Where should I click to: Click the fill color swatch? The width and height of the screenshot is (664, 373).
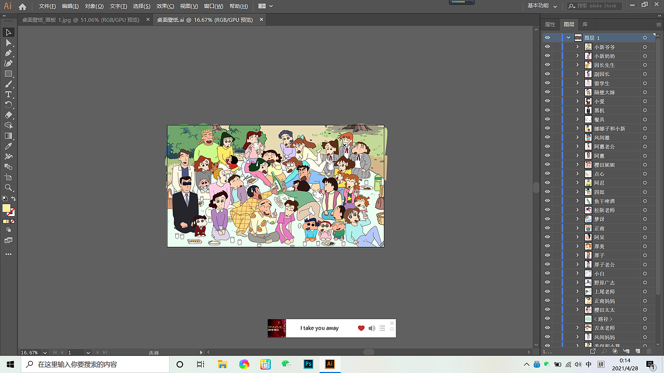[x=6, y=208]
